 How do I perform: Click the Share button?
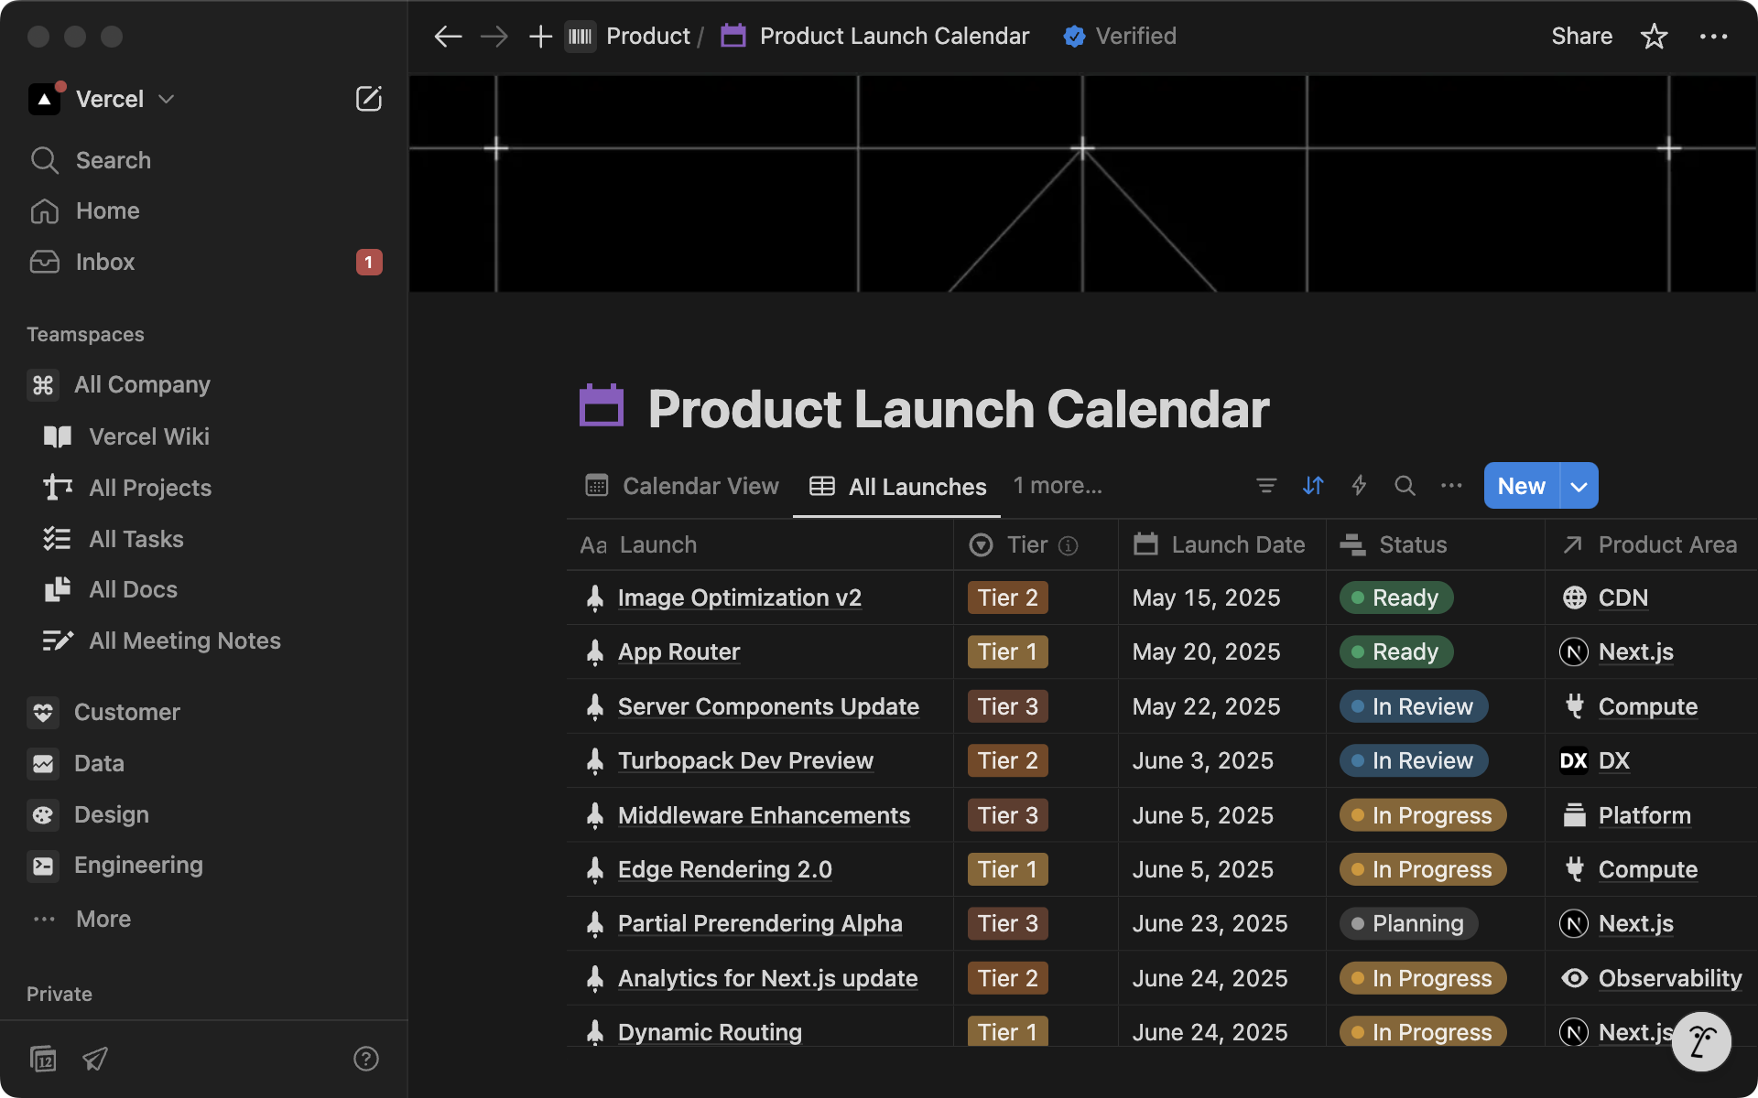pyautogui.click(x=1581, y=37)
